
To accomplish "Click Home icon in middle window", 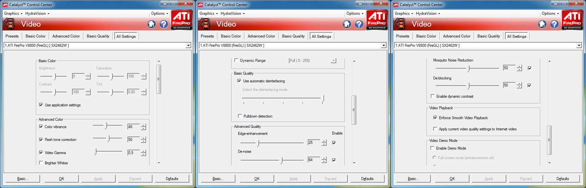I will 347,24.
